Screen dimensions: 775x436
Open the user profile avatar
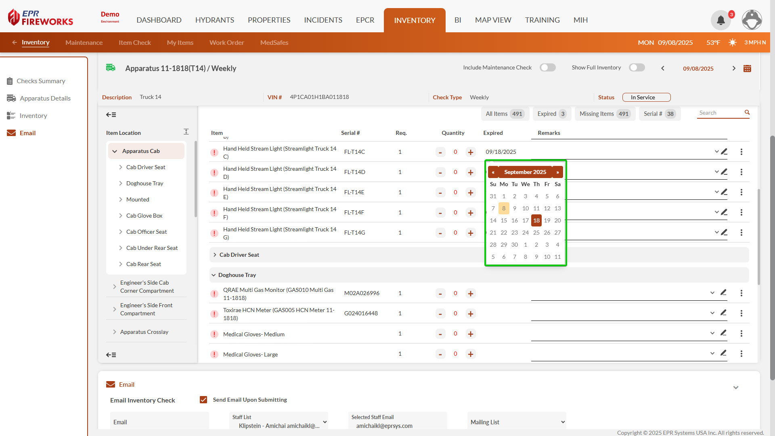click(x=752, y=20)
